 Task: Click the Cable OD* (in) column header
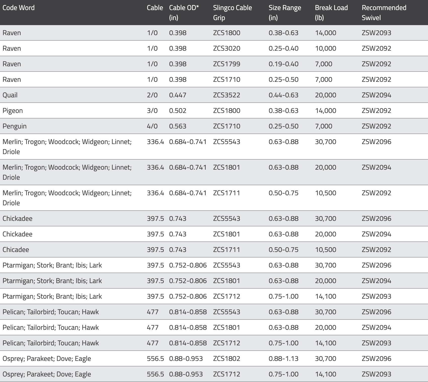click(184, 13)
